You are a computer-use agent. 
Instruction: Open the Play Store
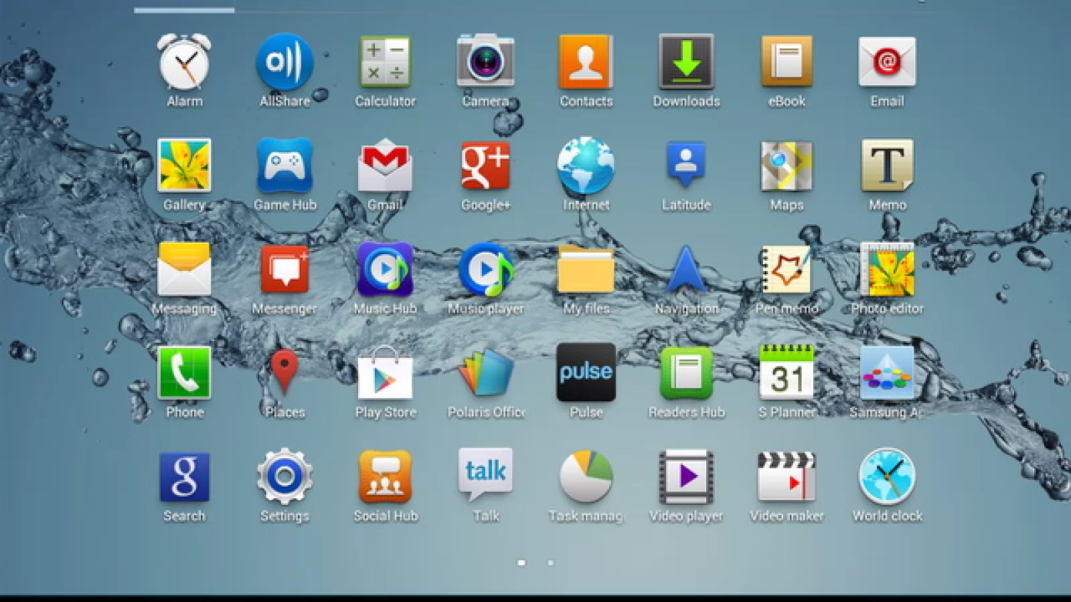[x=385, y=373]
